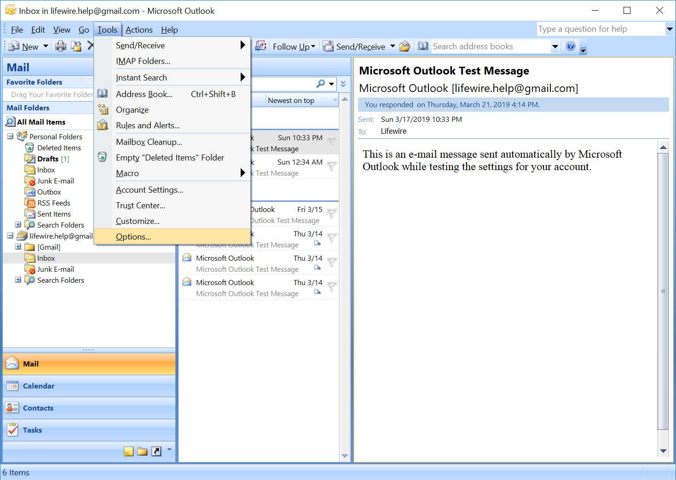Click the Folder List icon
Viewport: 676px width, 480px height.
[x=143, y=451]
